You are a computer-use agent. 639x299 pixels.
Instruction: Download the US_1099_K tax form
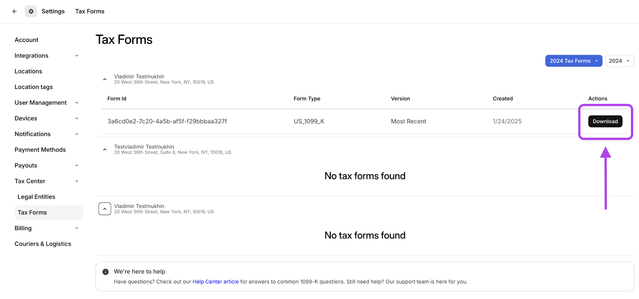click(605, 122)
